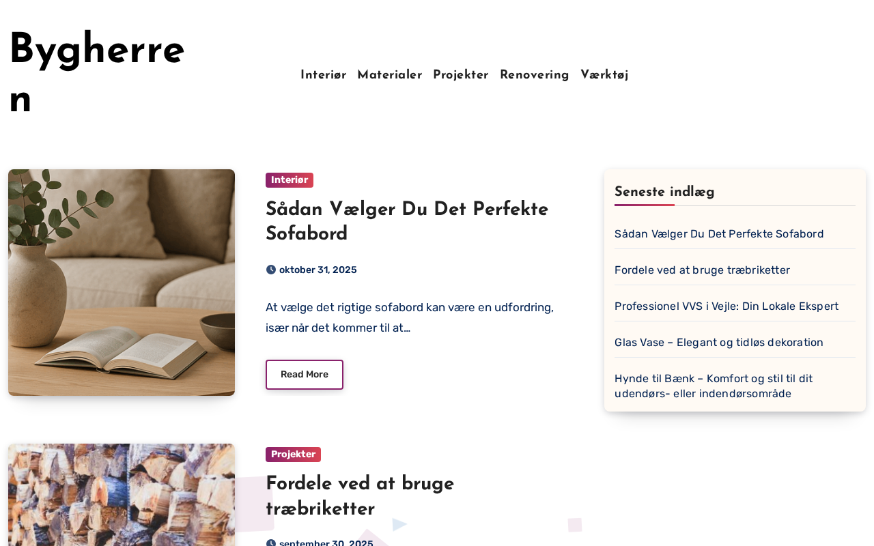Screen dimensions: 874x546
Task: Open sidebar link Glas Vase – Elegant og tidløs dekoration
Action: [x=719, y=343]
